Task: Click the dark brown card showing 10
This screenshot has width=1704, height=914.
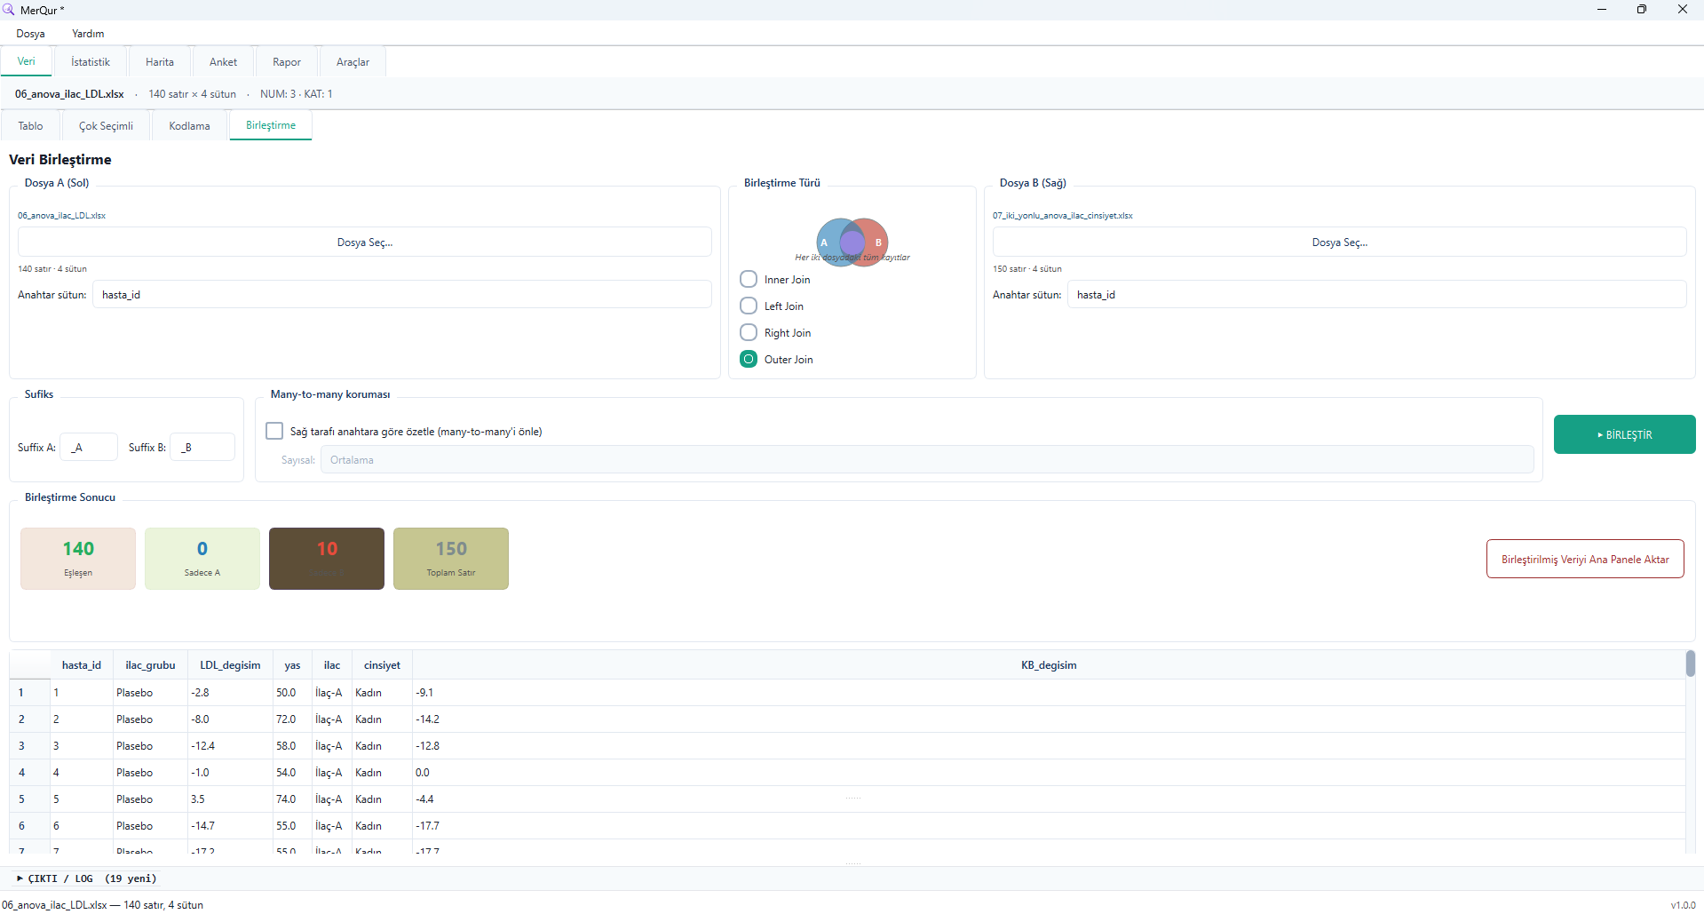Action: tap(327, 559)
